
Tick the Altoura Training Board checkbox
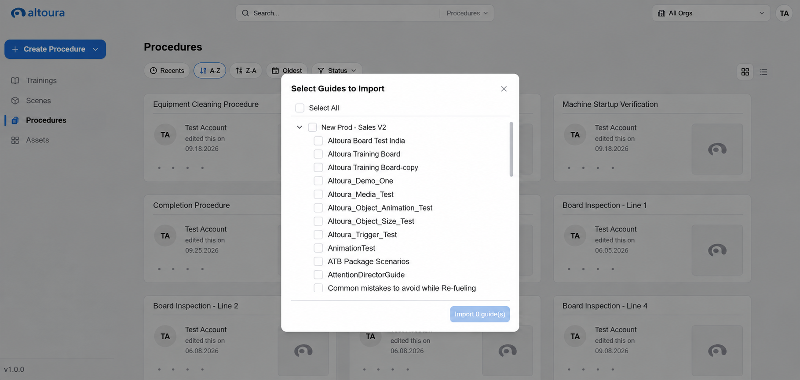point(318,154)
